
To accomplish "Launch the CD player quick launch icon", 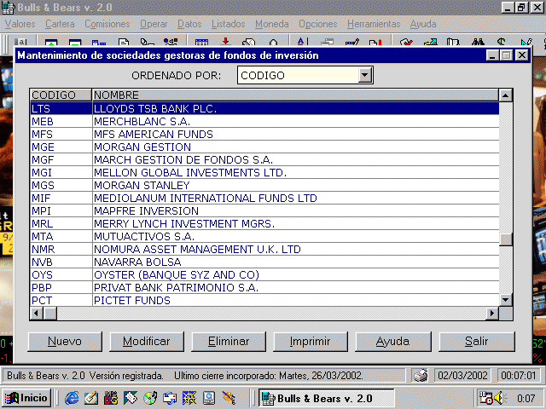I will (x=150, y=398).
